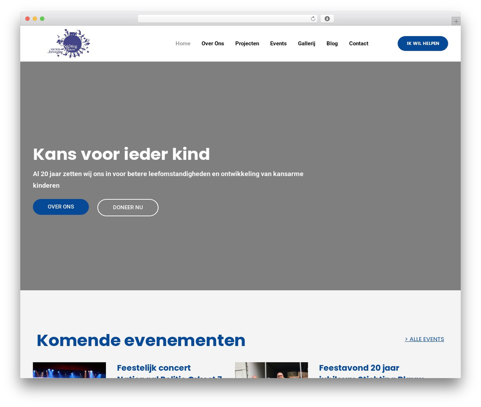Screen dimensions: 481x407
Task: Click the green maximize window button
Action: coord(42,19)
